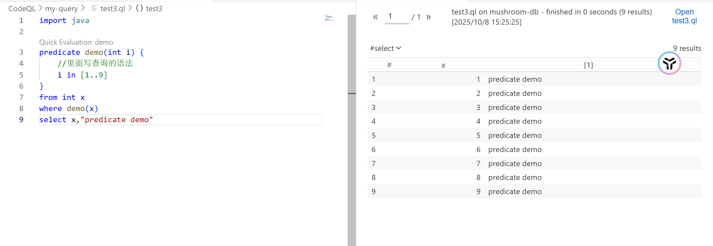Select result row 5 predicate demo
Image resolution: width=713 pixels, height=246 pixels.
pyautogui.click(x=515, y=135)
